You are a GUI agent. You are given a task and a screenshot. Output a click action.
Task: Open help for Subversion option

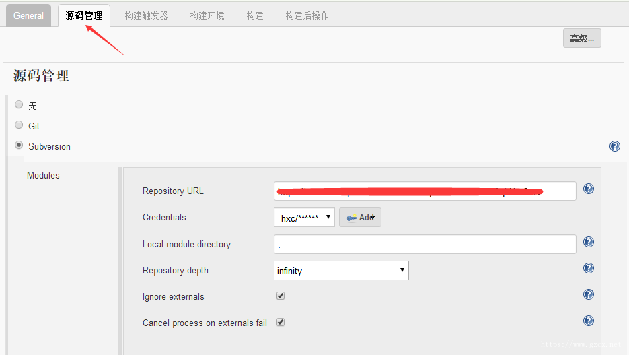pos(615,146)
